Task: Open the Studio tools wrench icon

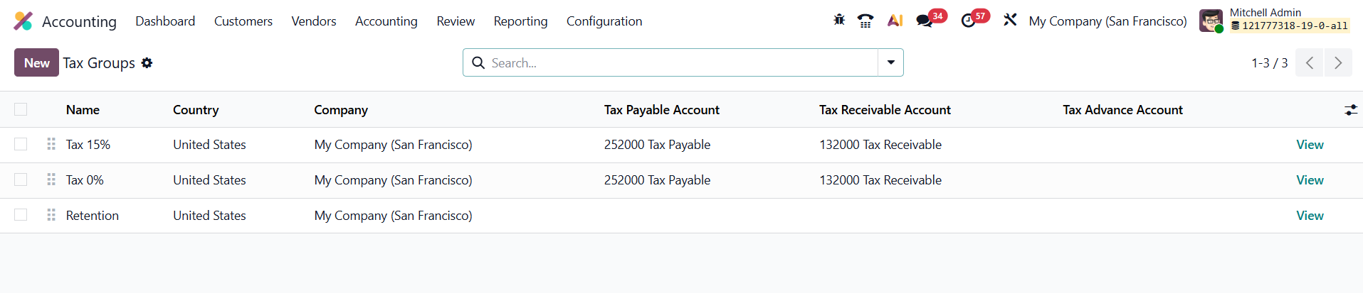Action: (1010, 21)
